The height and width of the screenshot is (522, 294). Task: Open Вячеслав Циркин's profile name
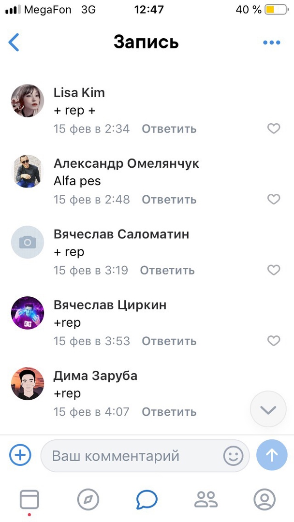coord(110,305)
